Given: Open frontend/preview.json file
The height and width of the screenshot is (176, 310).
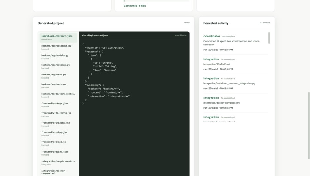Looking at the screenshot, I should 58,153.
